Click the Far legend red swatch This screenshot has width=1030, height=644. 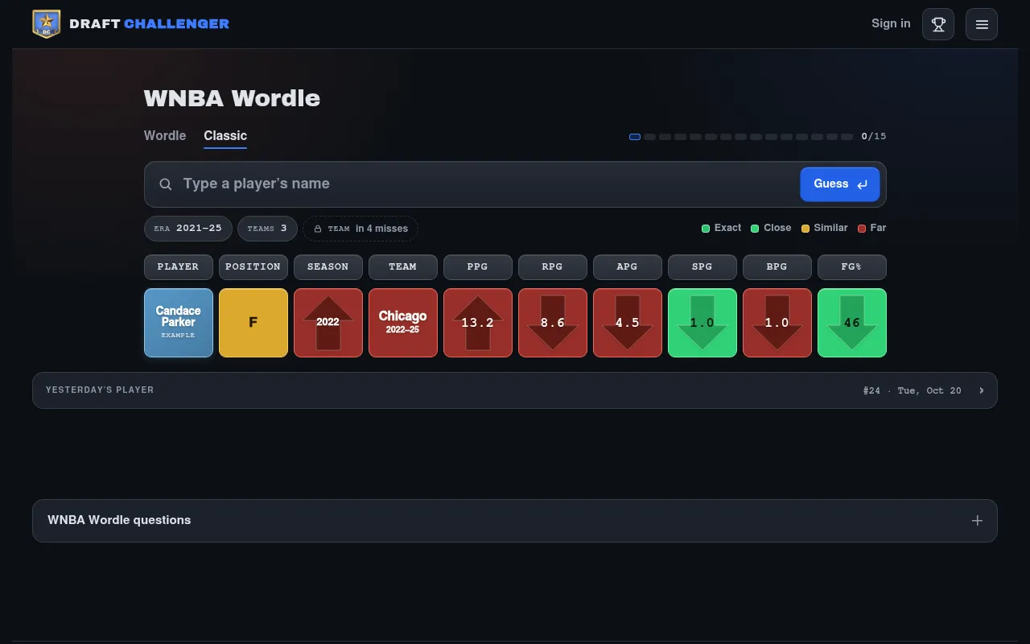click(862, 229)
